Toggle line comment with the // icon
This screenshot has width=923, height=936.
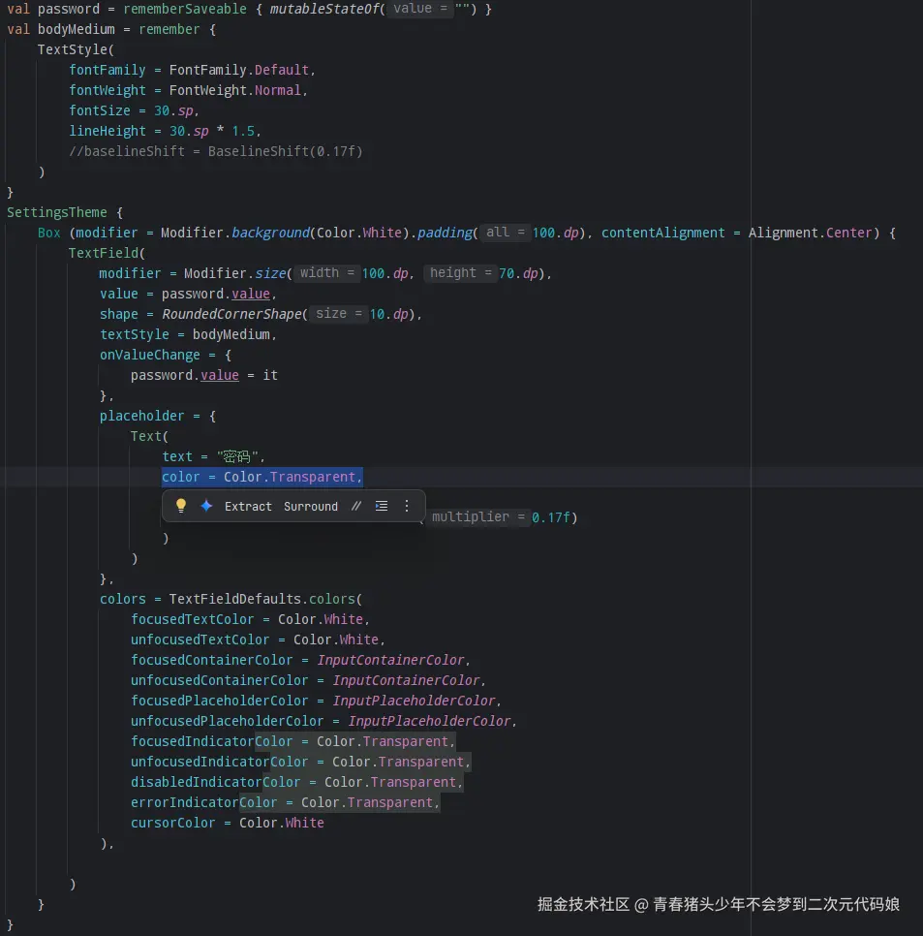(x=356, y=506)
